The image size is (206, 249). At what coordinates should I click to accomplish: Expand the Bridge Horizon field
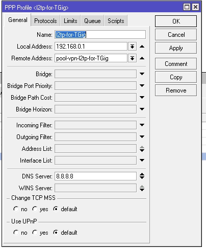click(x=142, y=109)
